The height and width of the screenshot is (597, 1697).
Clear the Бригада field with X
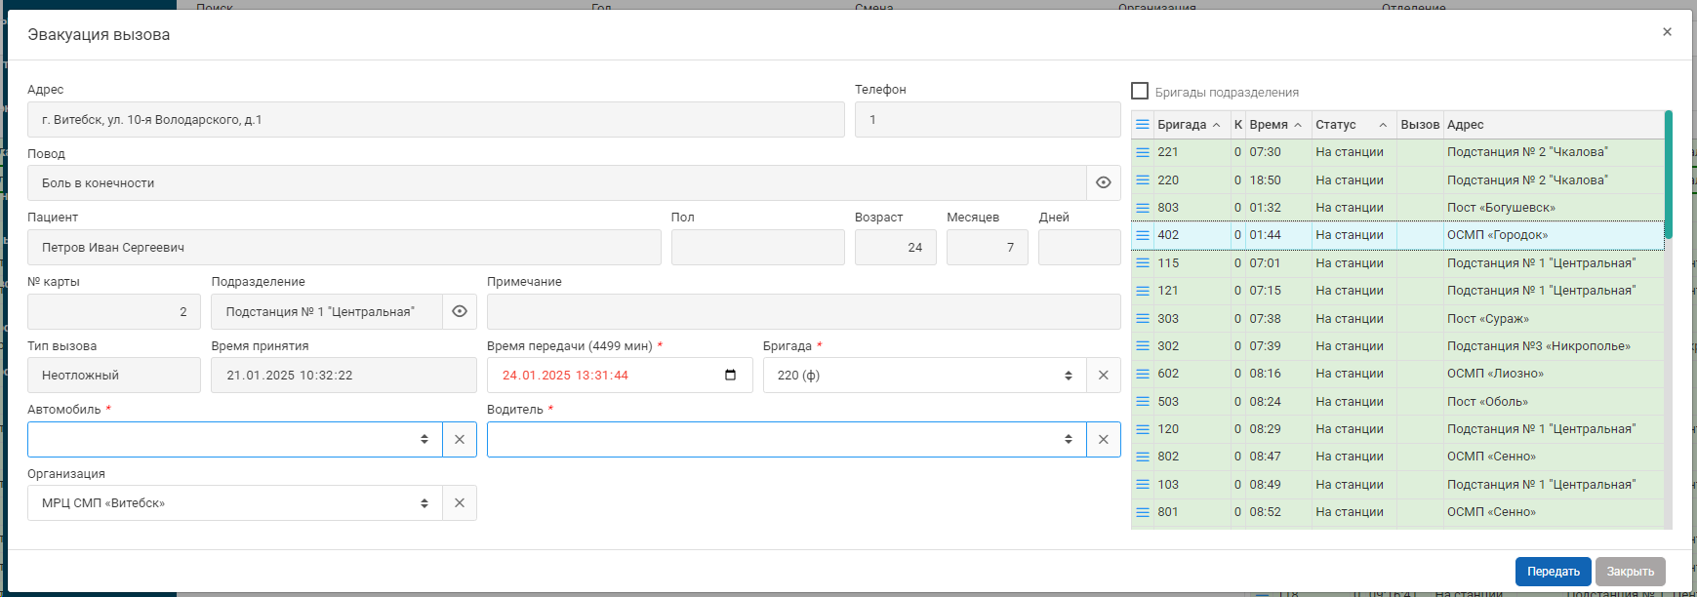coord(1104,376)
